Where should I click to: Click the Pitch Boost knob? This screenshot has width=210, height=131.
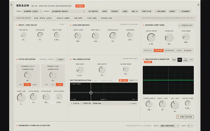point(59,97)
